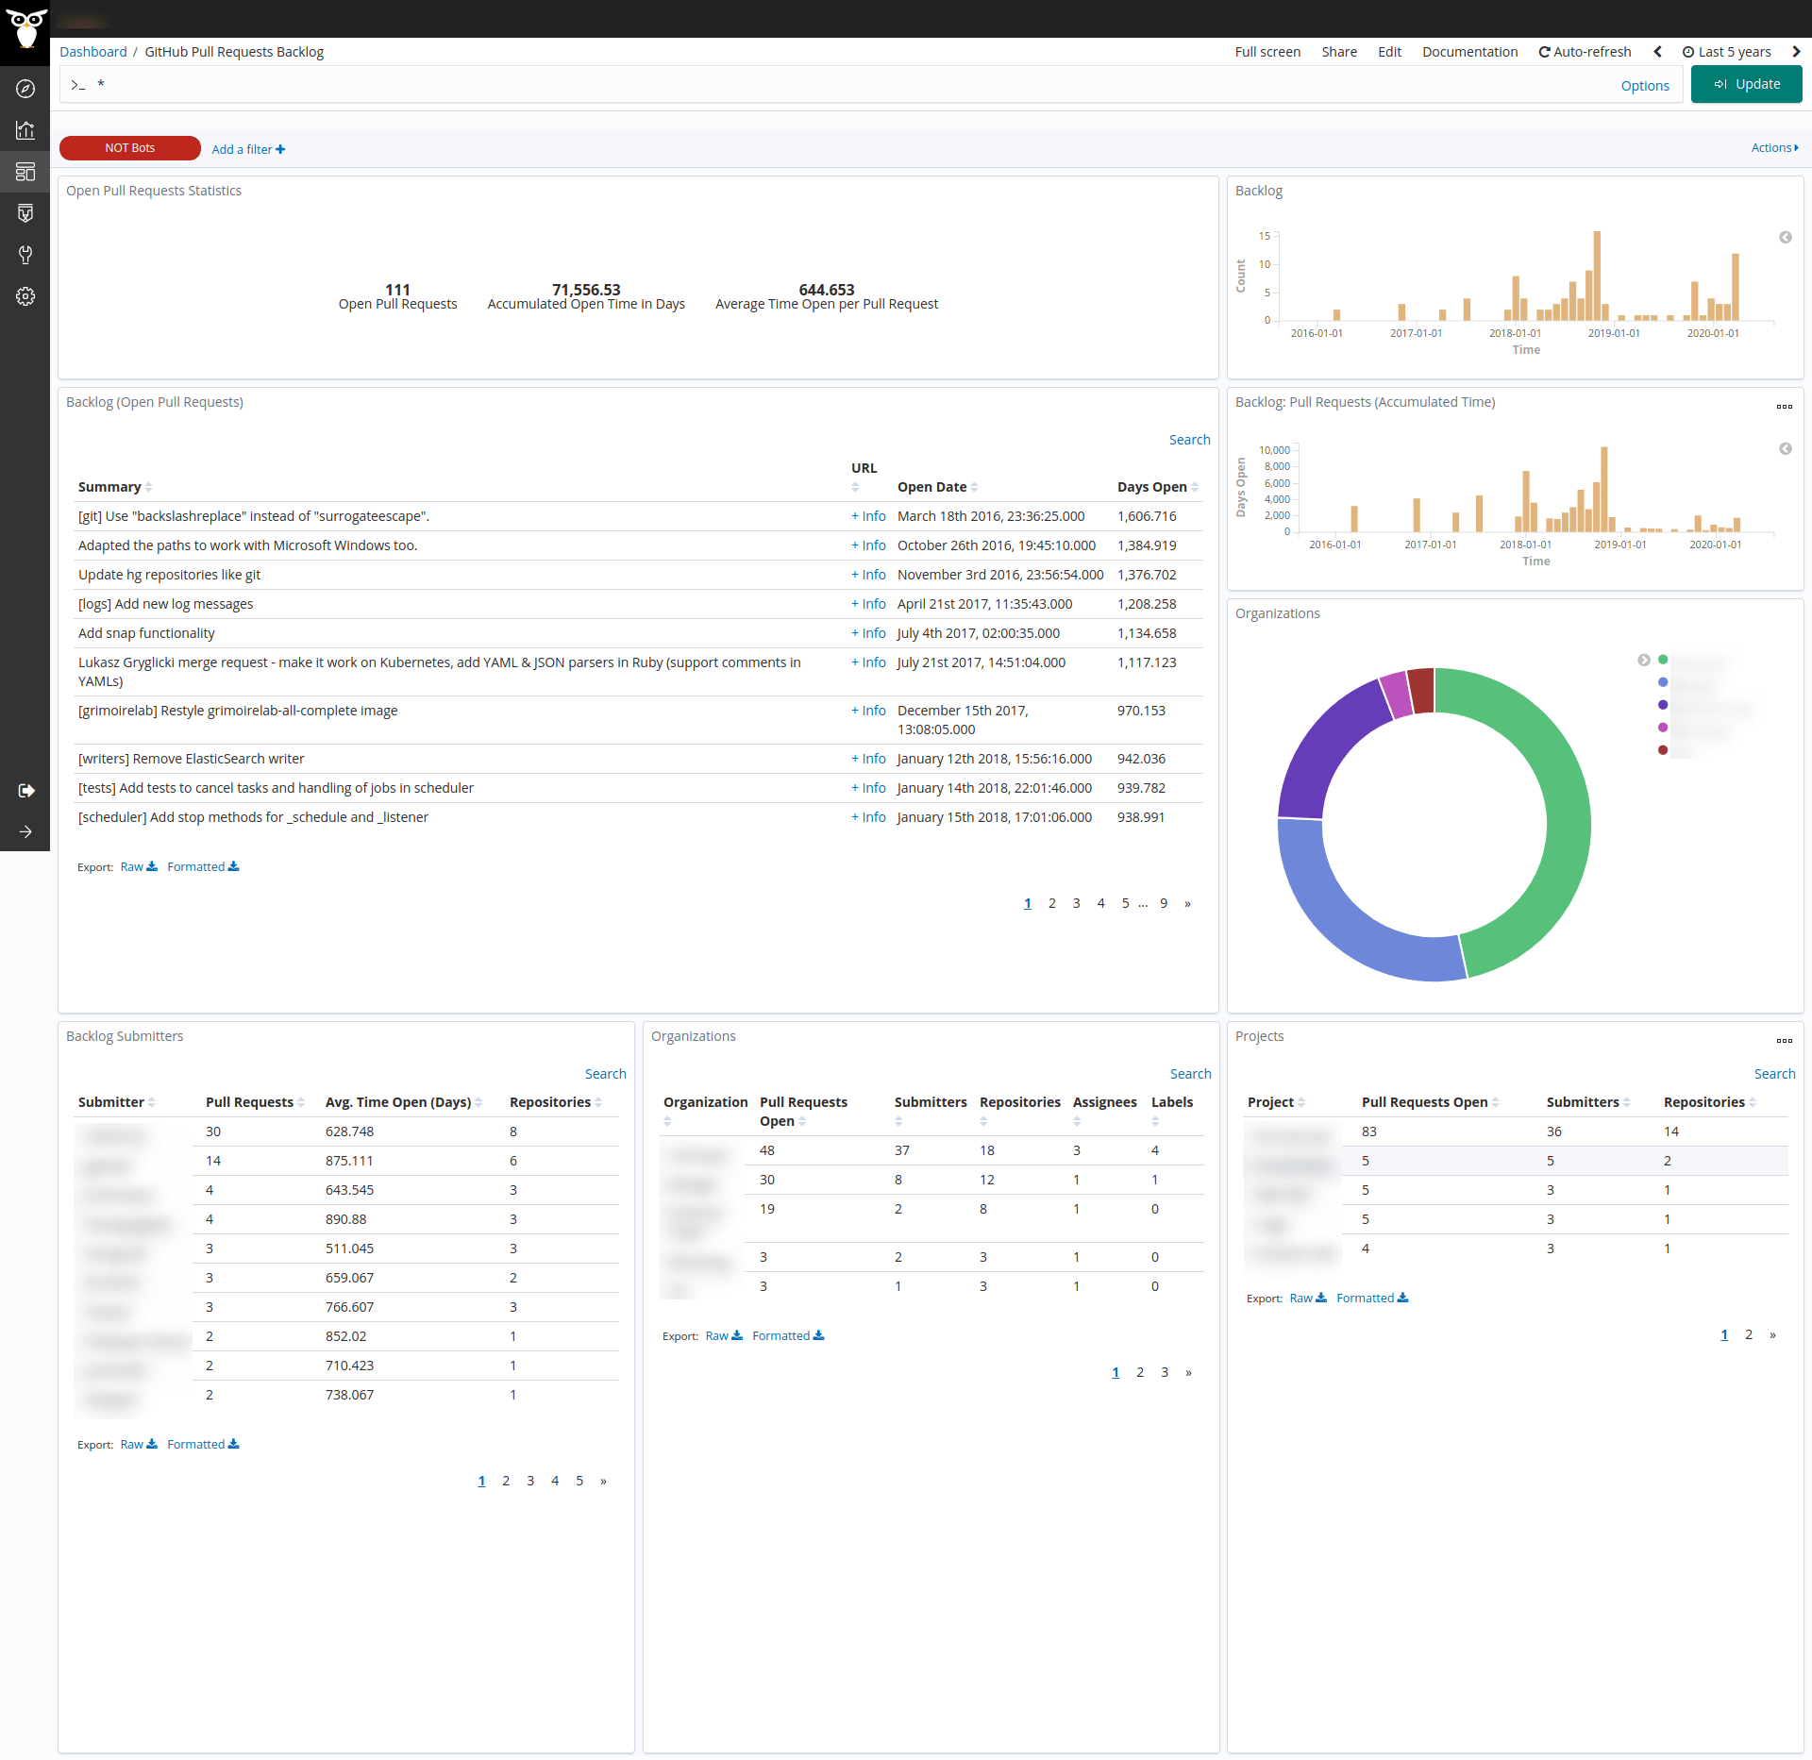Toggle the NOT Bots filter pill
The height and width of the screenshot is (1760, 1812).
click(x=129, y=148)
